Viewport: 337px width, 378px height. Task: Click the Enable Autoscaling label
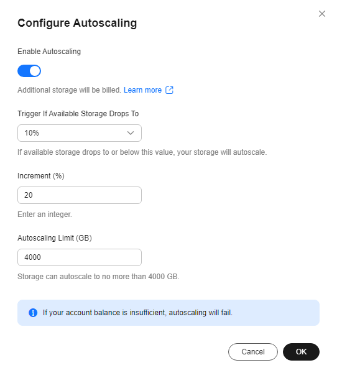click(49, 52)
